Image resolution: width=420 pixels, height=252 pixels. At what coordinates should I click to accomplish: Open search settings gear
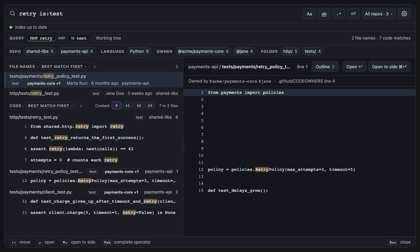point(404,14)
